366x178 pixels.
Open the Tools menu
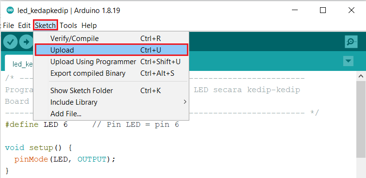point(68,26)
